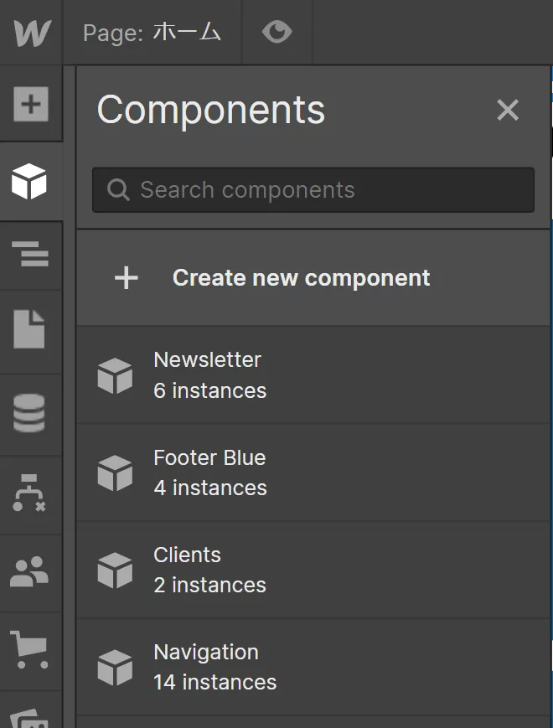The height and width of the screenshot is (728, 553).
Task: Open the CMS database icon
Action: [x=31, y=413]
